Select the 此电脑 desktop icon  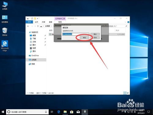tap(5, 5)
